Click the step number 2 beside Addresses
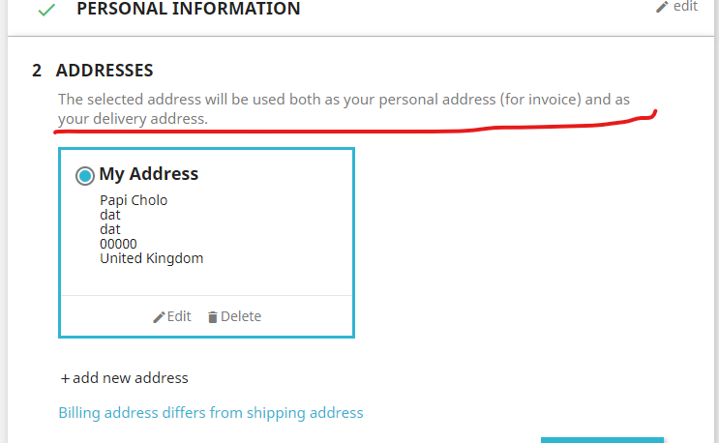The image size is (719, 443). click(x=37, y=71)
